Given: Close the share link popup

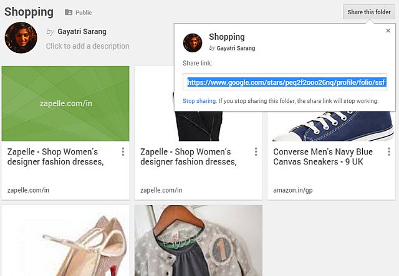Looking at the screenshot, I should pyautogui.click(x=388, y=31).
